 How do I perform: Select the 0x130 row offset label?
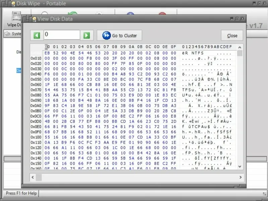click(x=36, y=153)
